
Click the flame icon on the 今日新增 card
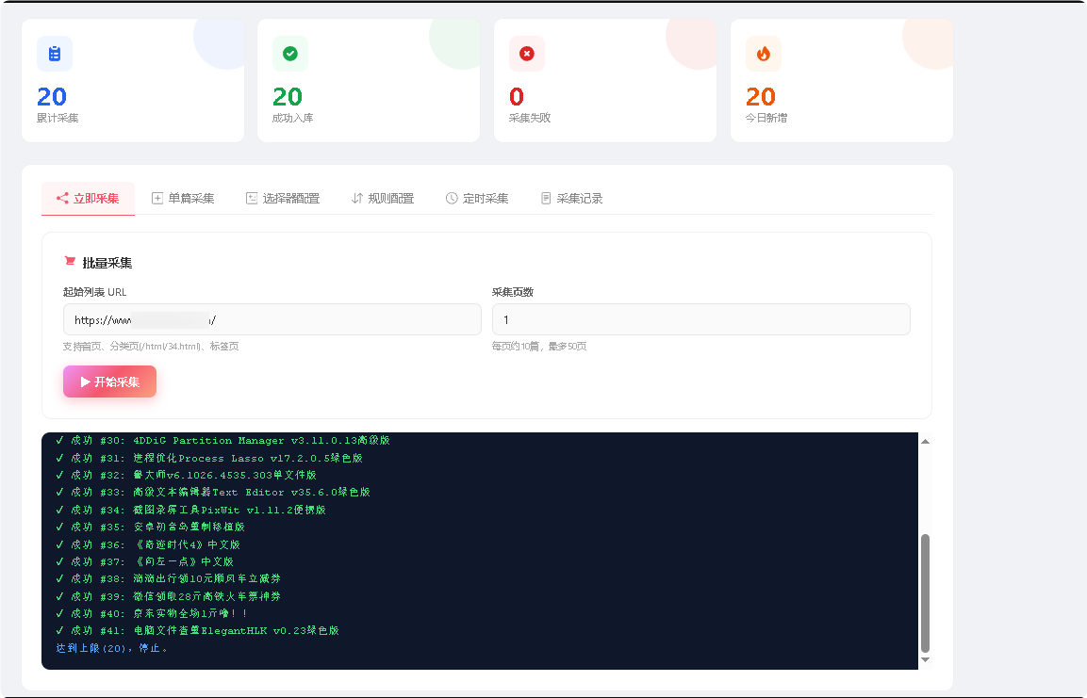coord(763,54)
